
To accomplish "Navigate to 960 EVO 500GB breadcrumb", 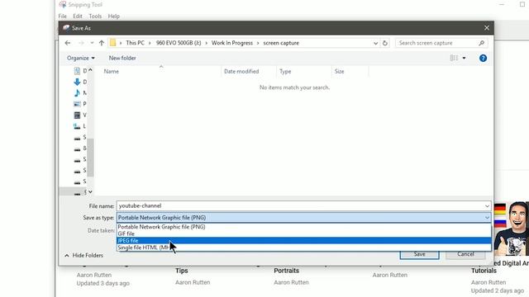I will point(179,43).
